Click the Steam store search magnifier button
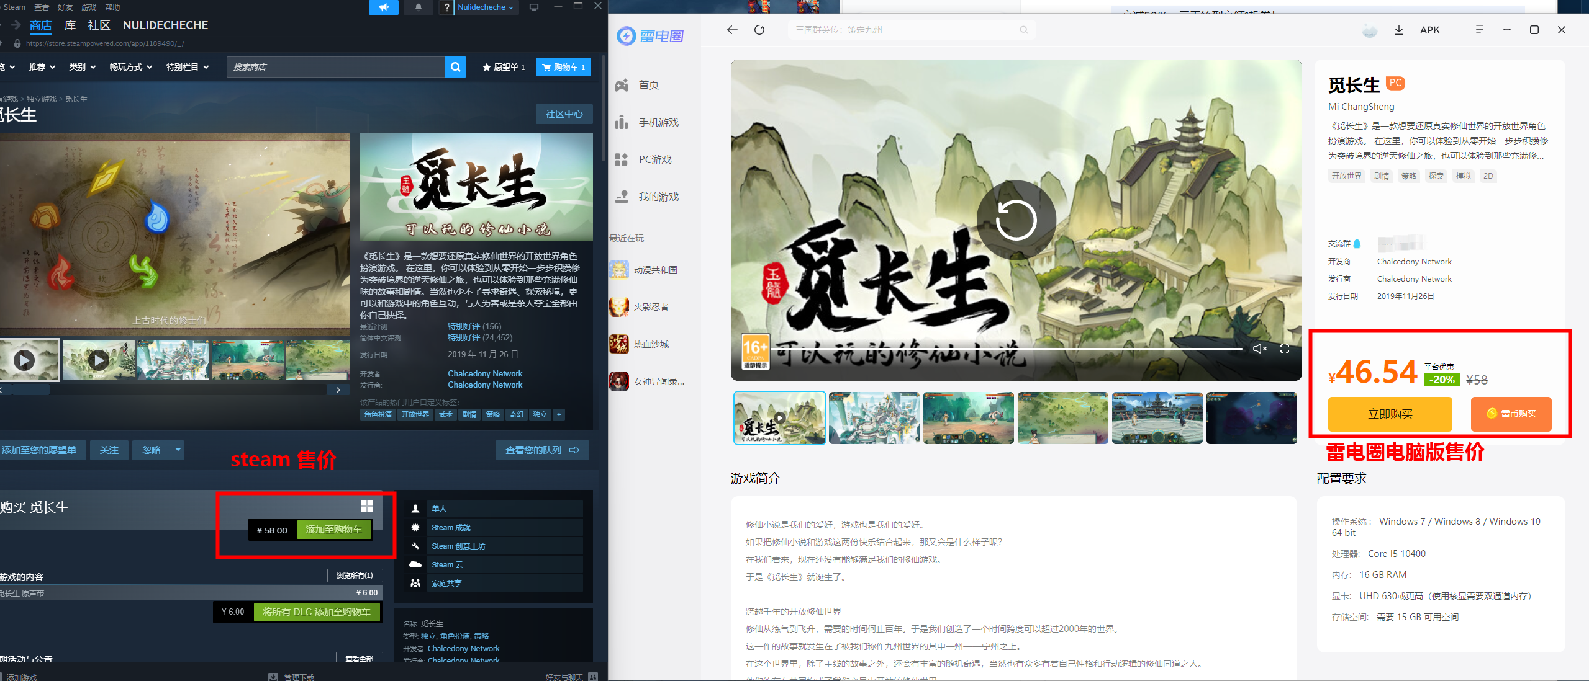This screenshot has height=681, width=1589. click(x=455, y=67)
